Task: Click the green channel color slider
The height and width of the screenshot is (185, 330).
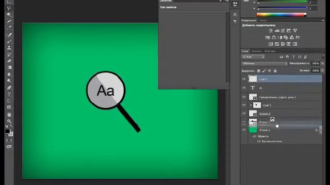Action: coord(282,2)
